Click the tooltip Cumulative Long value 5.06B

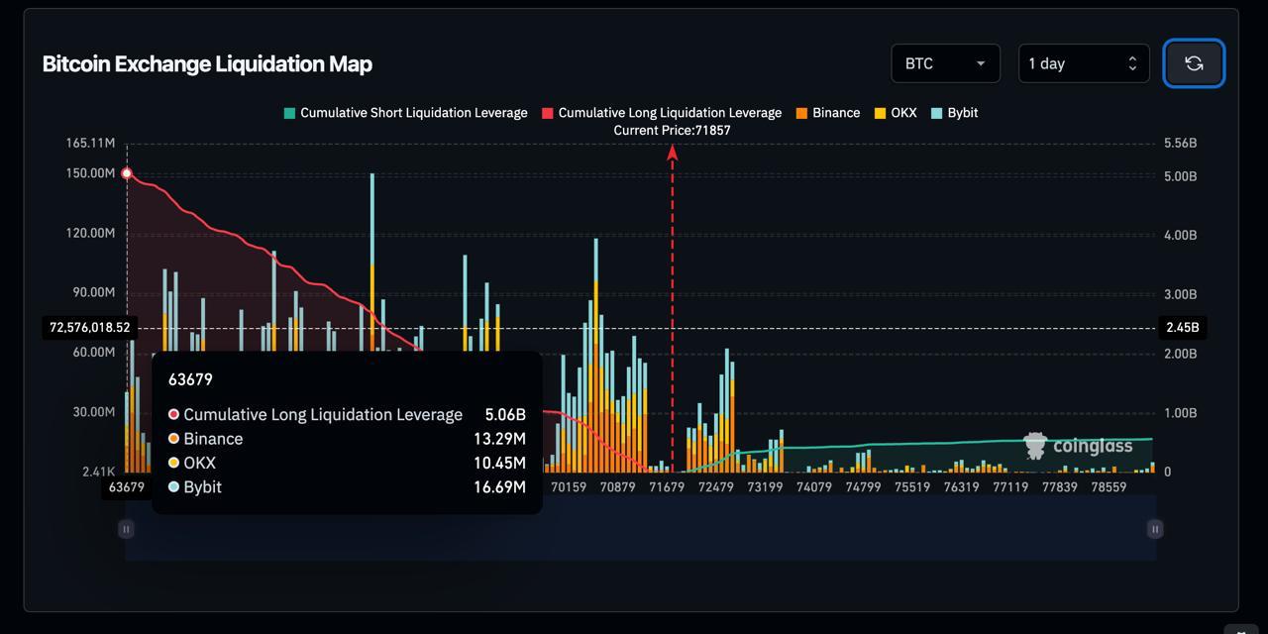pyautogui.click(x=505, y=414)
